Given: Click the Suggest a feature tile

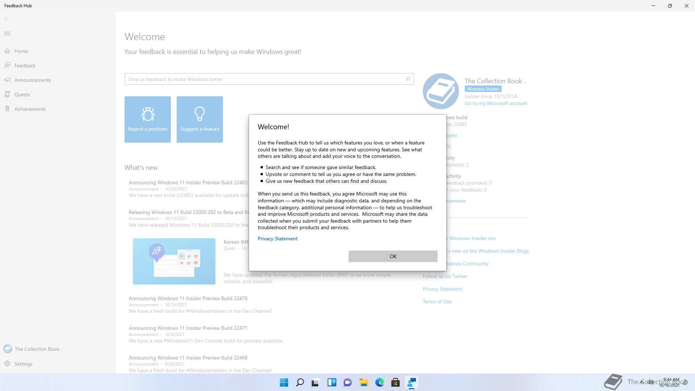Looking at the screenshot, I should [200, 119].
